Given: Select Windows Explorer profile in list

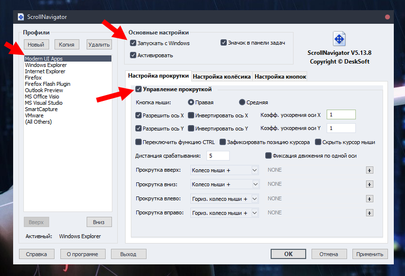Looking at the screenshot, I should (68, 65).
